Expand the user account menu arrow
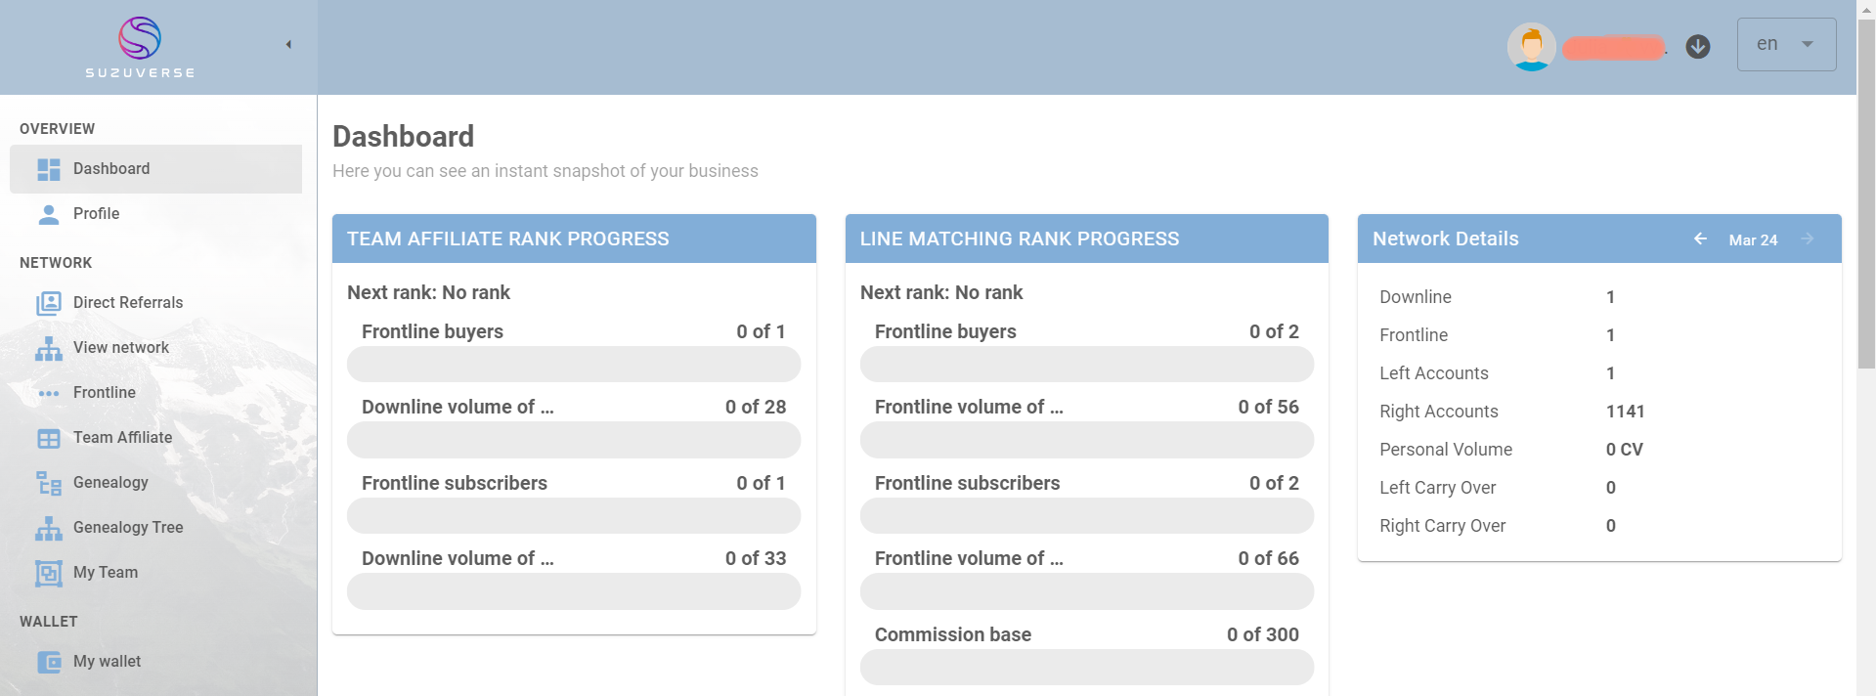 [x=1698, y=46]
